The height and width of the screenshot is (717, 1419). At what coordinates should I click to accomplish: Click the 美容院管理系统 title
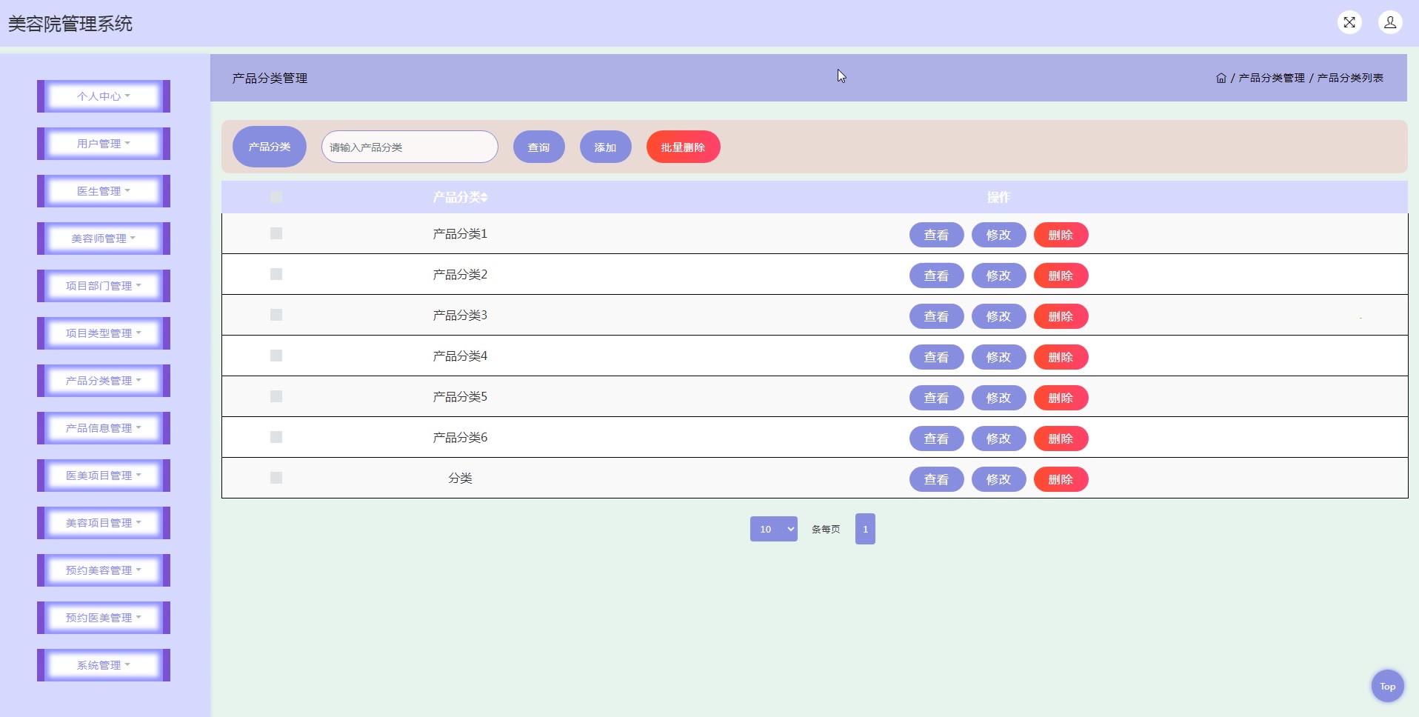pyautogui.click(x=70, y=24)
